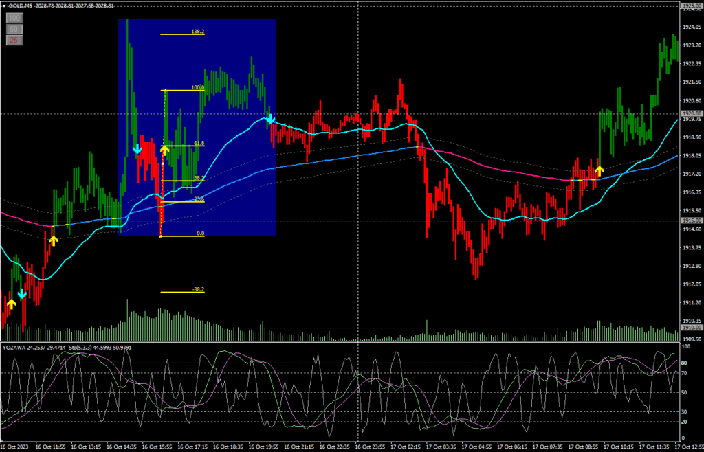Click the yellow up arrow at bottom-left corner
This screenshot has width=704, height=452.
point(10,302)
